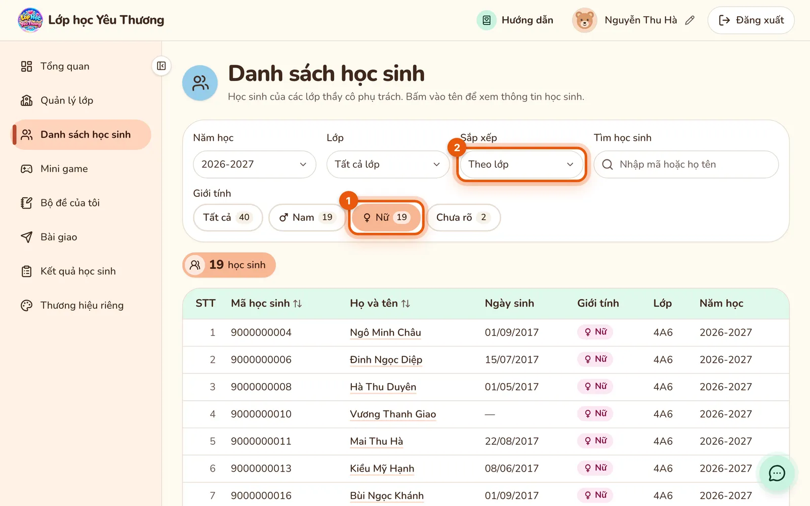The image size is (810, 506).
Task: Expand the Năm học 2026-2027 dropdown
Action: (x=255, y=164)
